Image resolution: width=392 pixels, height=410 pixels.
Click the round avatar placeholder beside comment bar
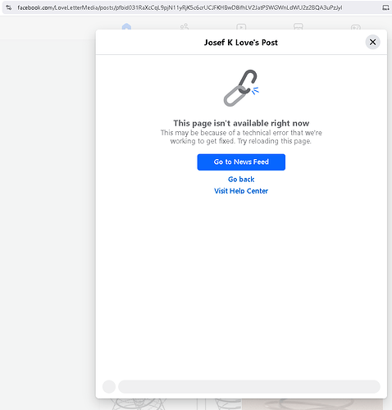click(x=109, y=387)
